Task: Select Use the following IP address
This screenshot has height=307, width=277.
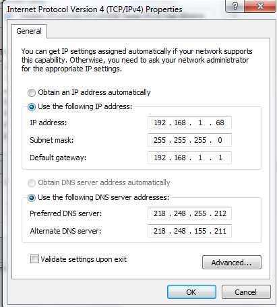Action: [32, 107]
